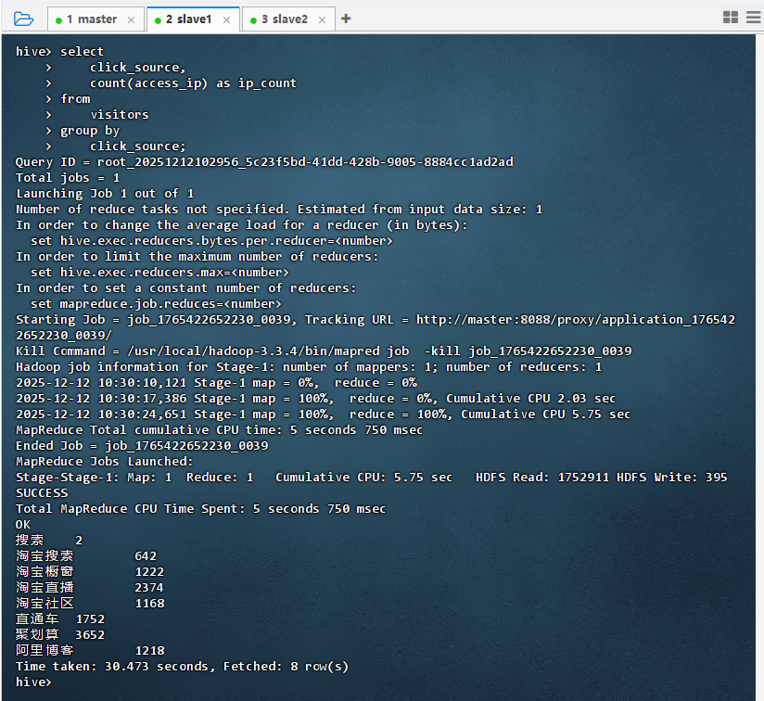This screenshot has width=764, height=701.
Task: Click the 10:30:10,121 progress line
Action: point(216,383)
